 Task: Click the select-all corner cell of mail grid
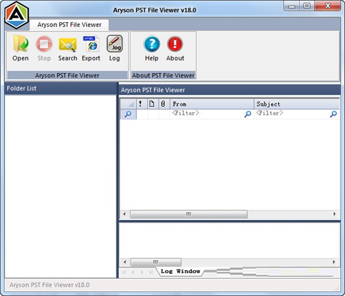[x=128, y=104]
